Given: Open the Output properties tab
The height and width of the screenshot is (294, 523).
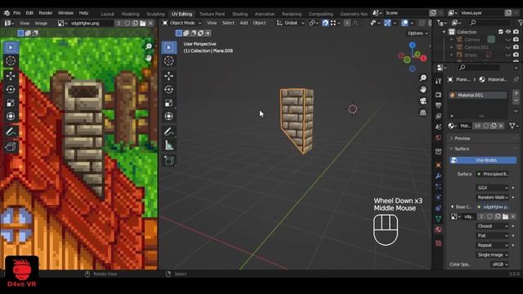Looking at the screenshot, I should (438, 105).
